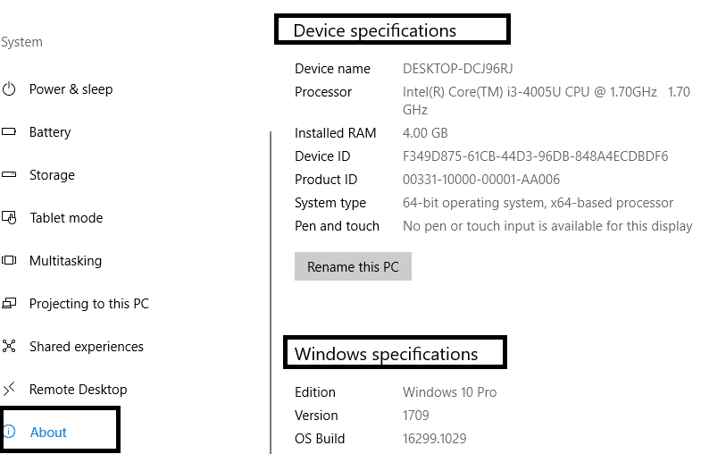Open Multitasking settings
The image size is (701, 454).
pos(65,261)
